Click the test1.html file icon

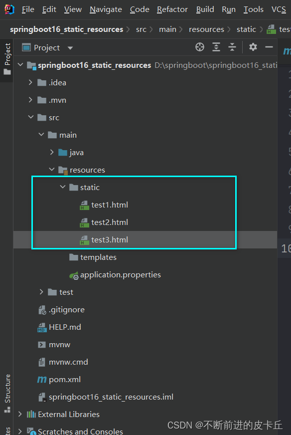pyautogui.click(x=85, y=206)
